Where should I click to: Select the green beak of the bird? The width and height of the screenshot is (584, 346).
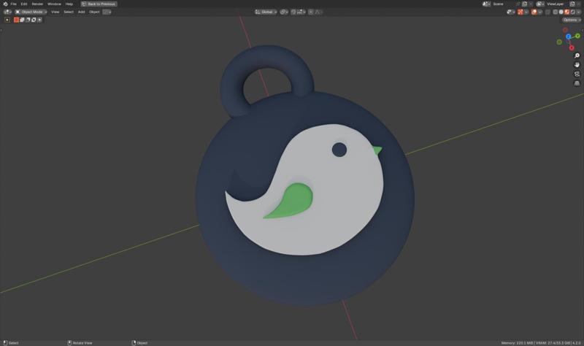coord(377,150)
